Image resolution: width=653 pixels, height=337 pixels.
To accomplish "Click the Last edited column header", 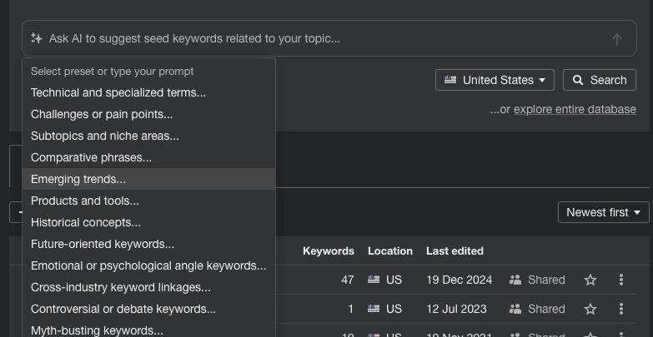I will [x=455, y=250].
